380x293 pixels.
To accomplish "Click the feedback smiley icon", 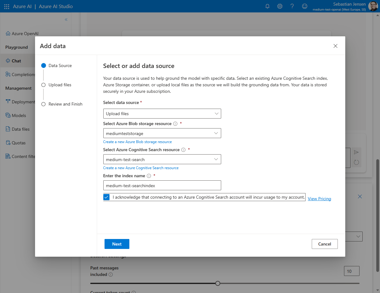I will click(305, 6).
